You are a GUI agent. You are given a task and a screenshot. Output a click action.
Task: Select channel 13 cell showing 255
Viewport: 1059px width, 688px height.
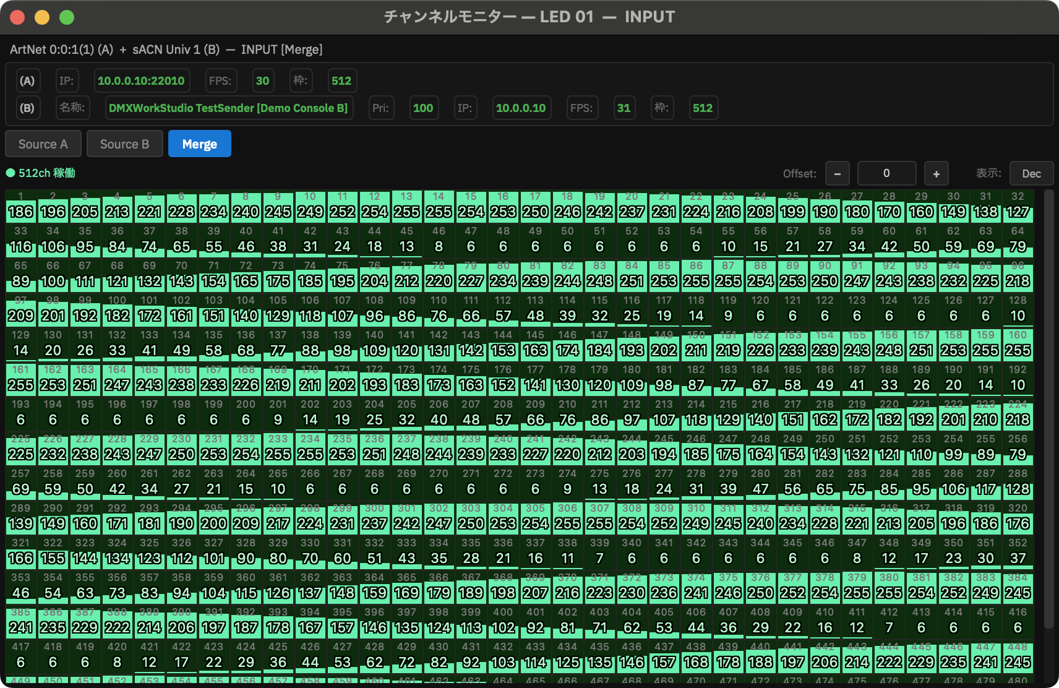click(407, 206)
